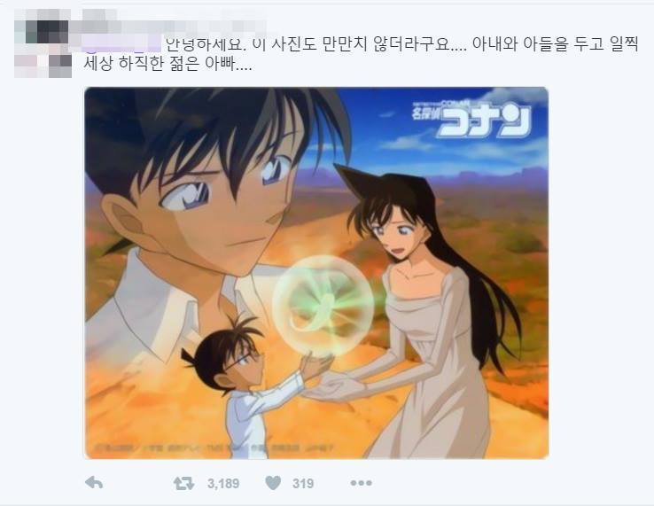Click the copyright text at image bottom

213,448
